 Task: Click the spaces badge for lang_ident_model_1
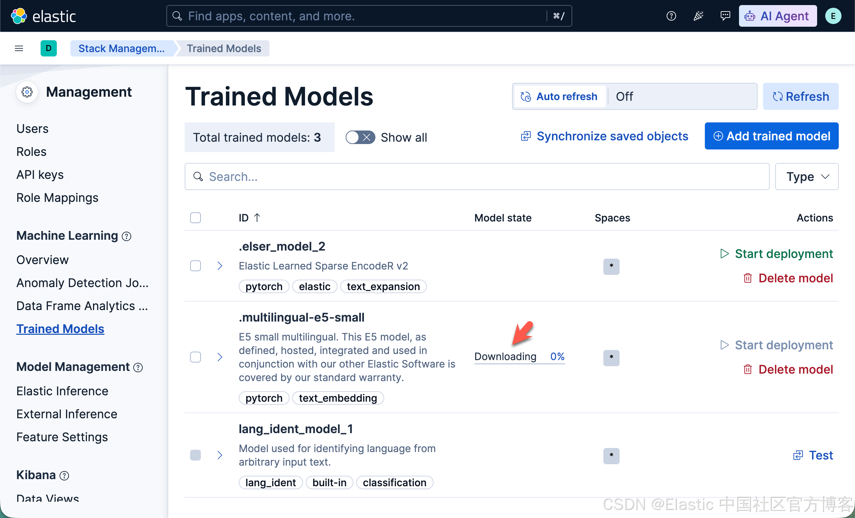point(611,455)
